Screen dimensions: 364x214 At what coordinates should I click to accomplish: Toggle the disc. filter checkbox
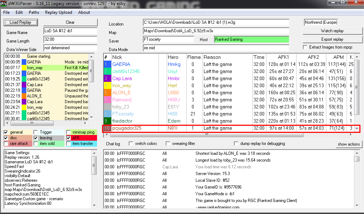6,138
